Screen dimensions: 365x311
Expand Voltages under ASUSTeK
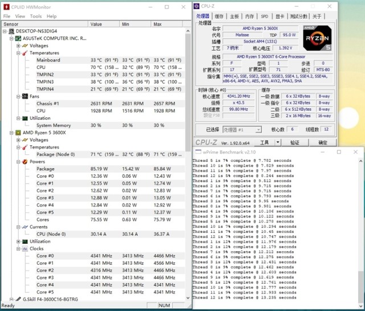18,46
